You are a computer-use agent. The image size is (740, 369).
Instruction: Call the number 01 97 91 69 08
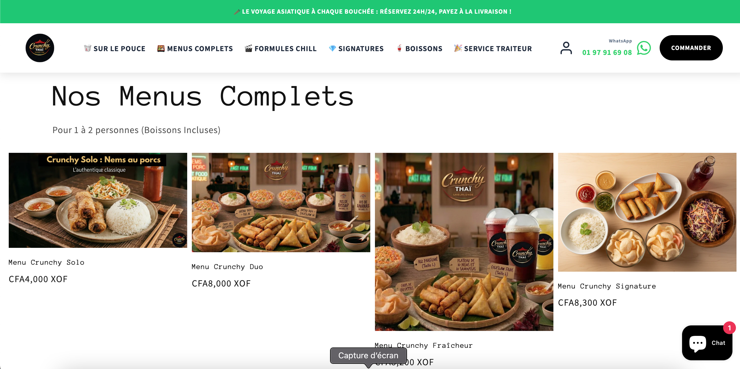(x=607, y=53)
